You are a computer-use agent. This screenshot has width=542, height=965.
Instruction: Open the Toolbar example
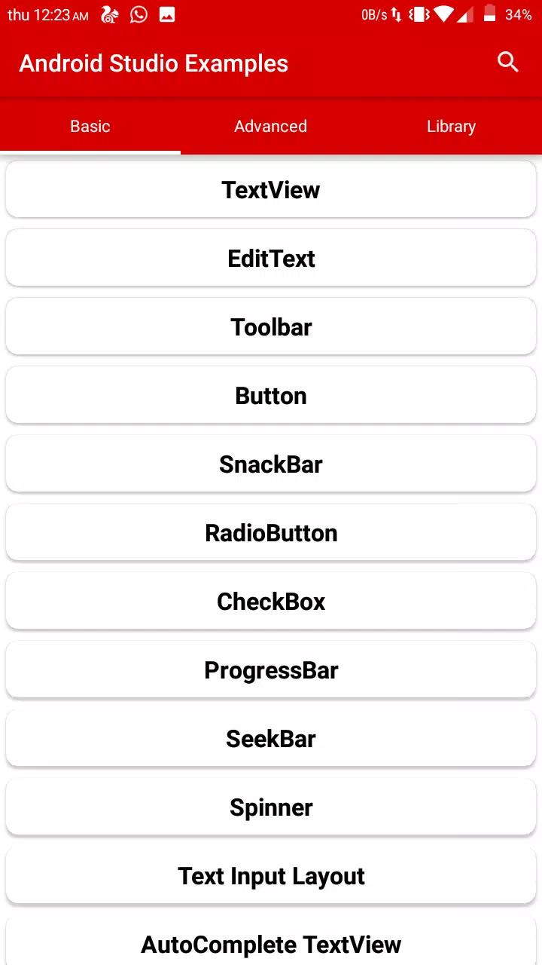[271, 327]
